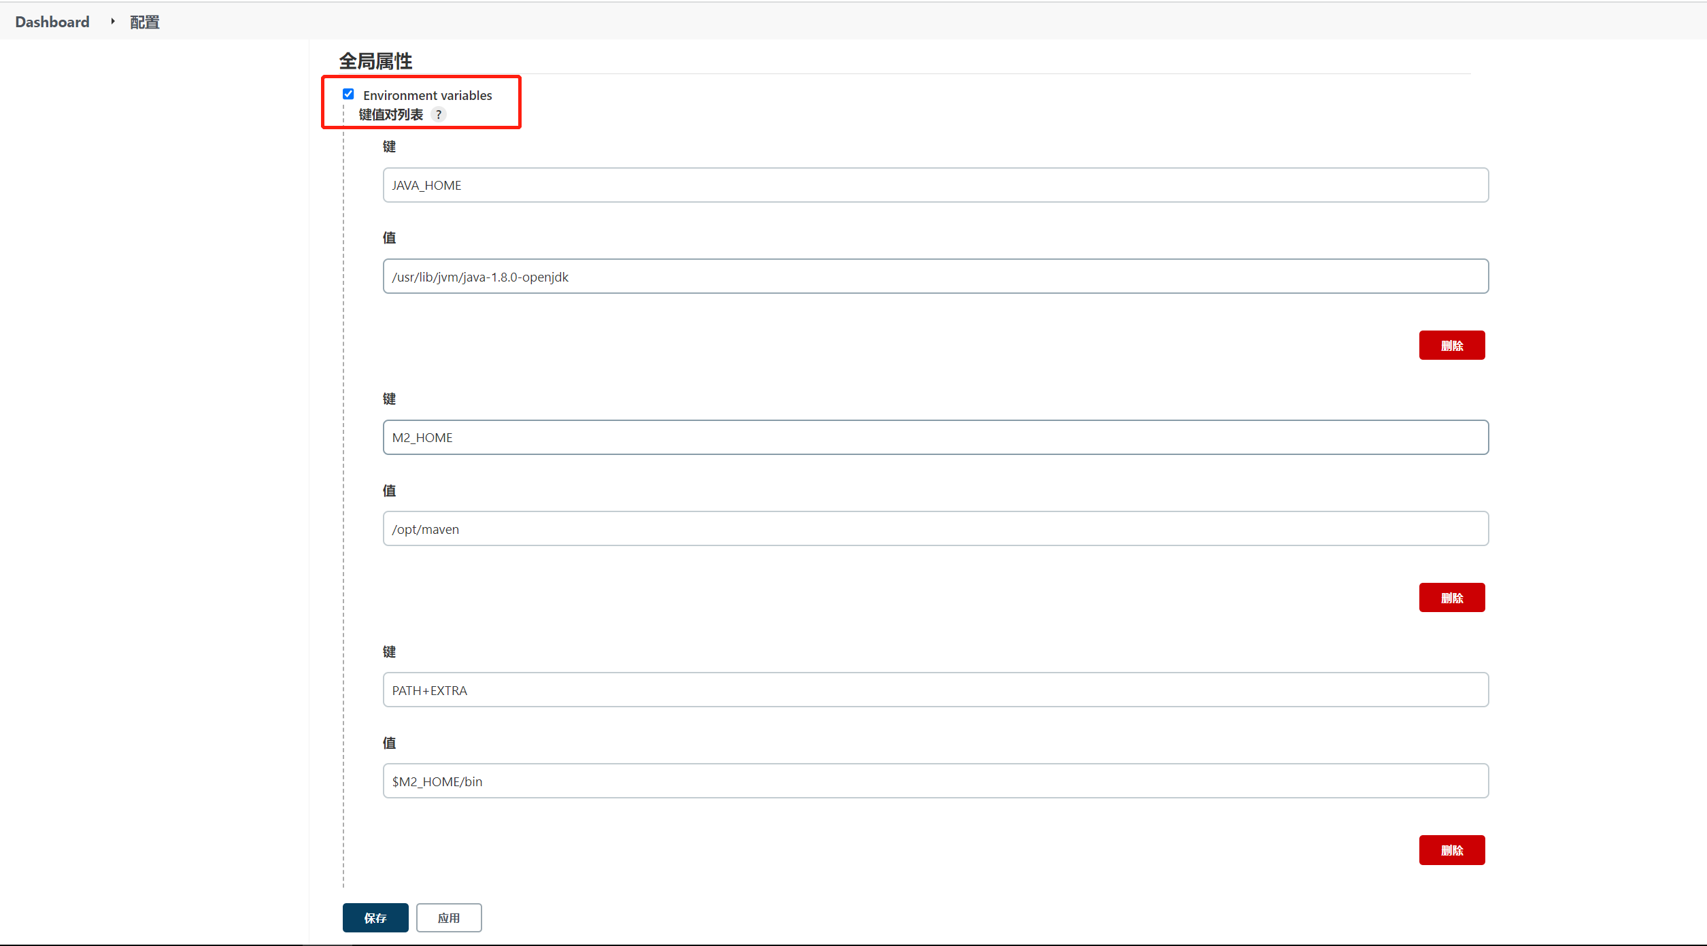Save the configuration with 保存

[x=375, y=917]
